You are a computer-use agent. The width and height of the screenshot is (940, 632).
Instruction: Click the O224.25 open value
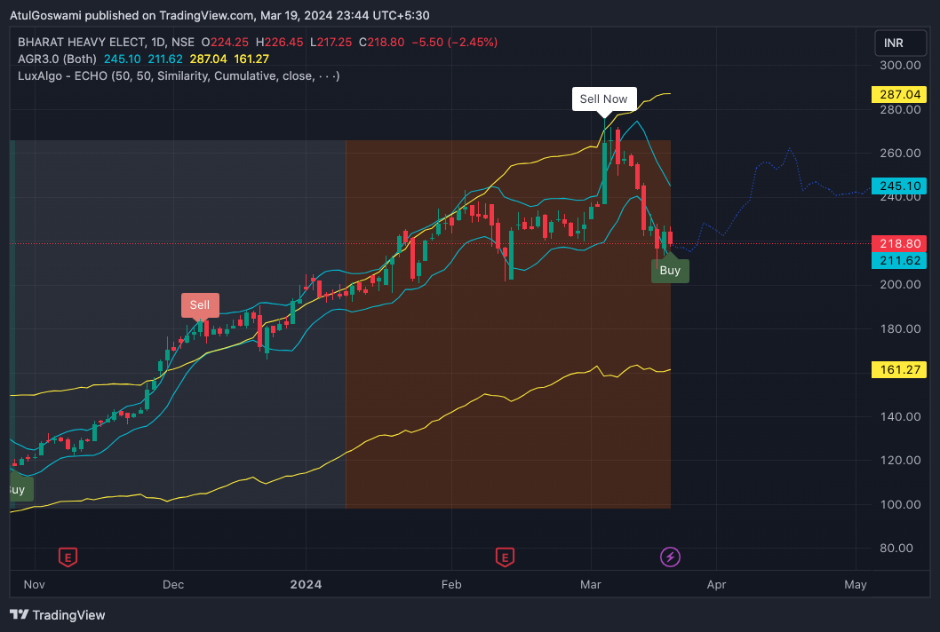(225, 42)
